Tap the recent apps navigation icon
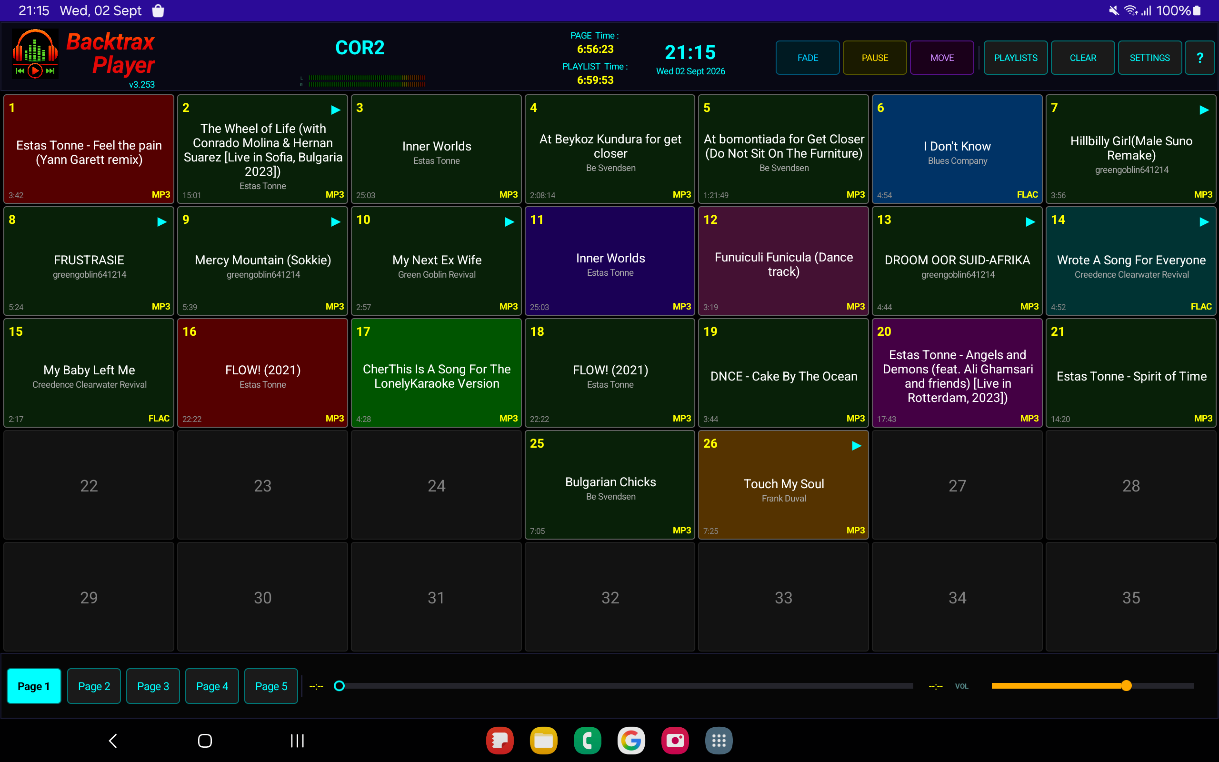The height and width of the screenshot is (762, 1219). [297, 740]
